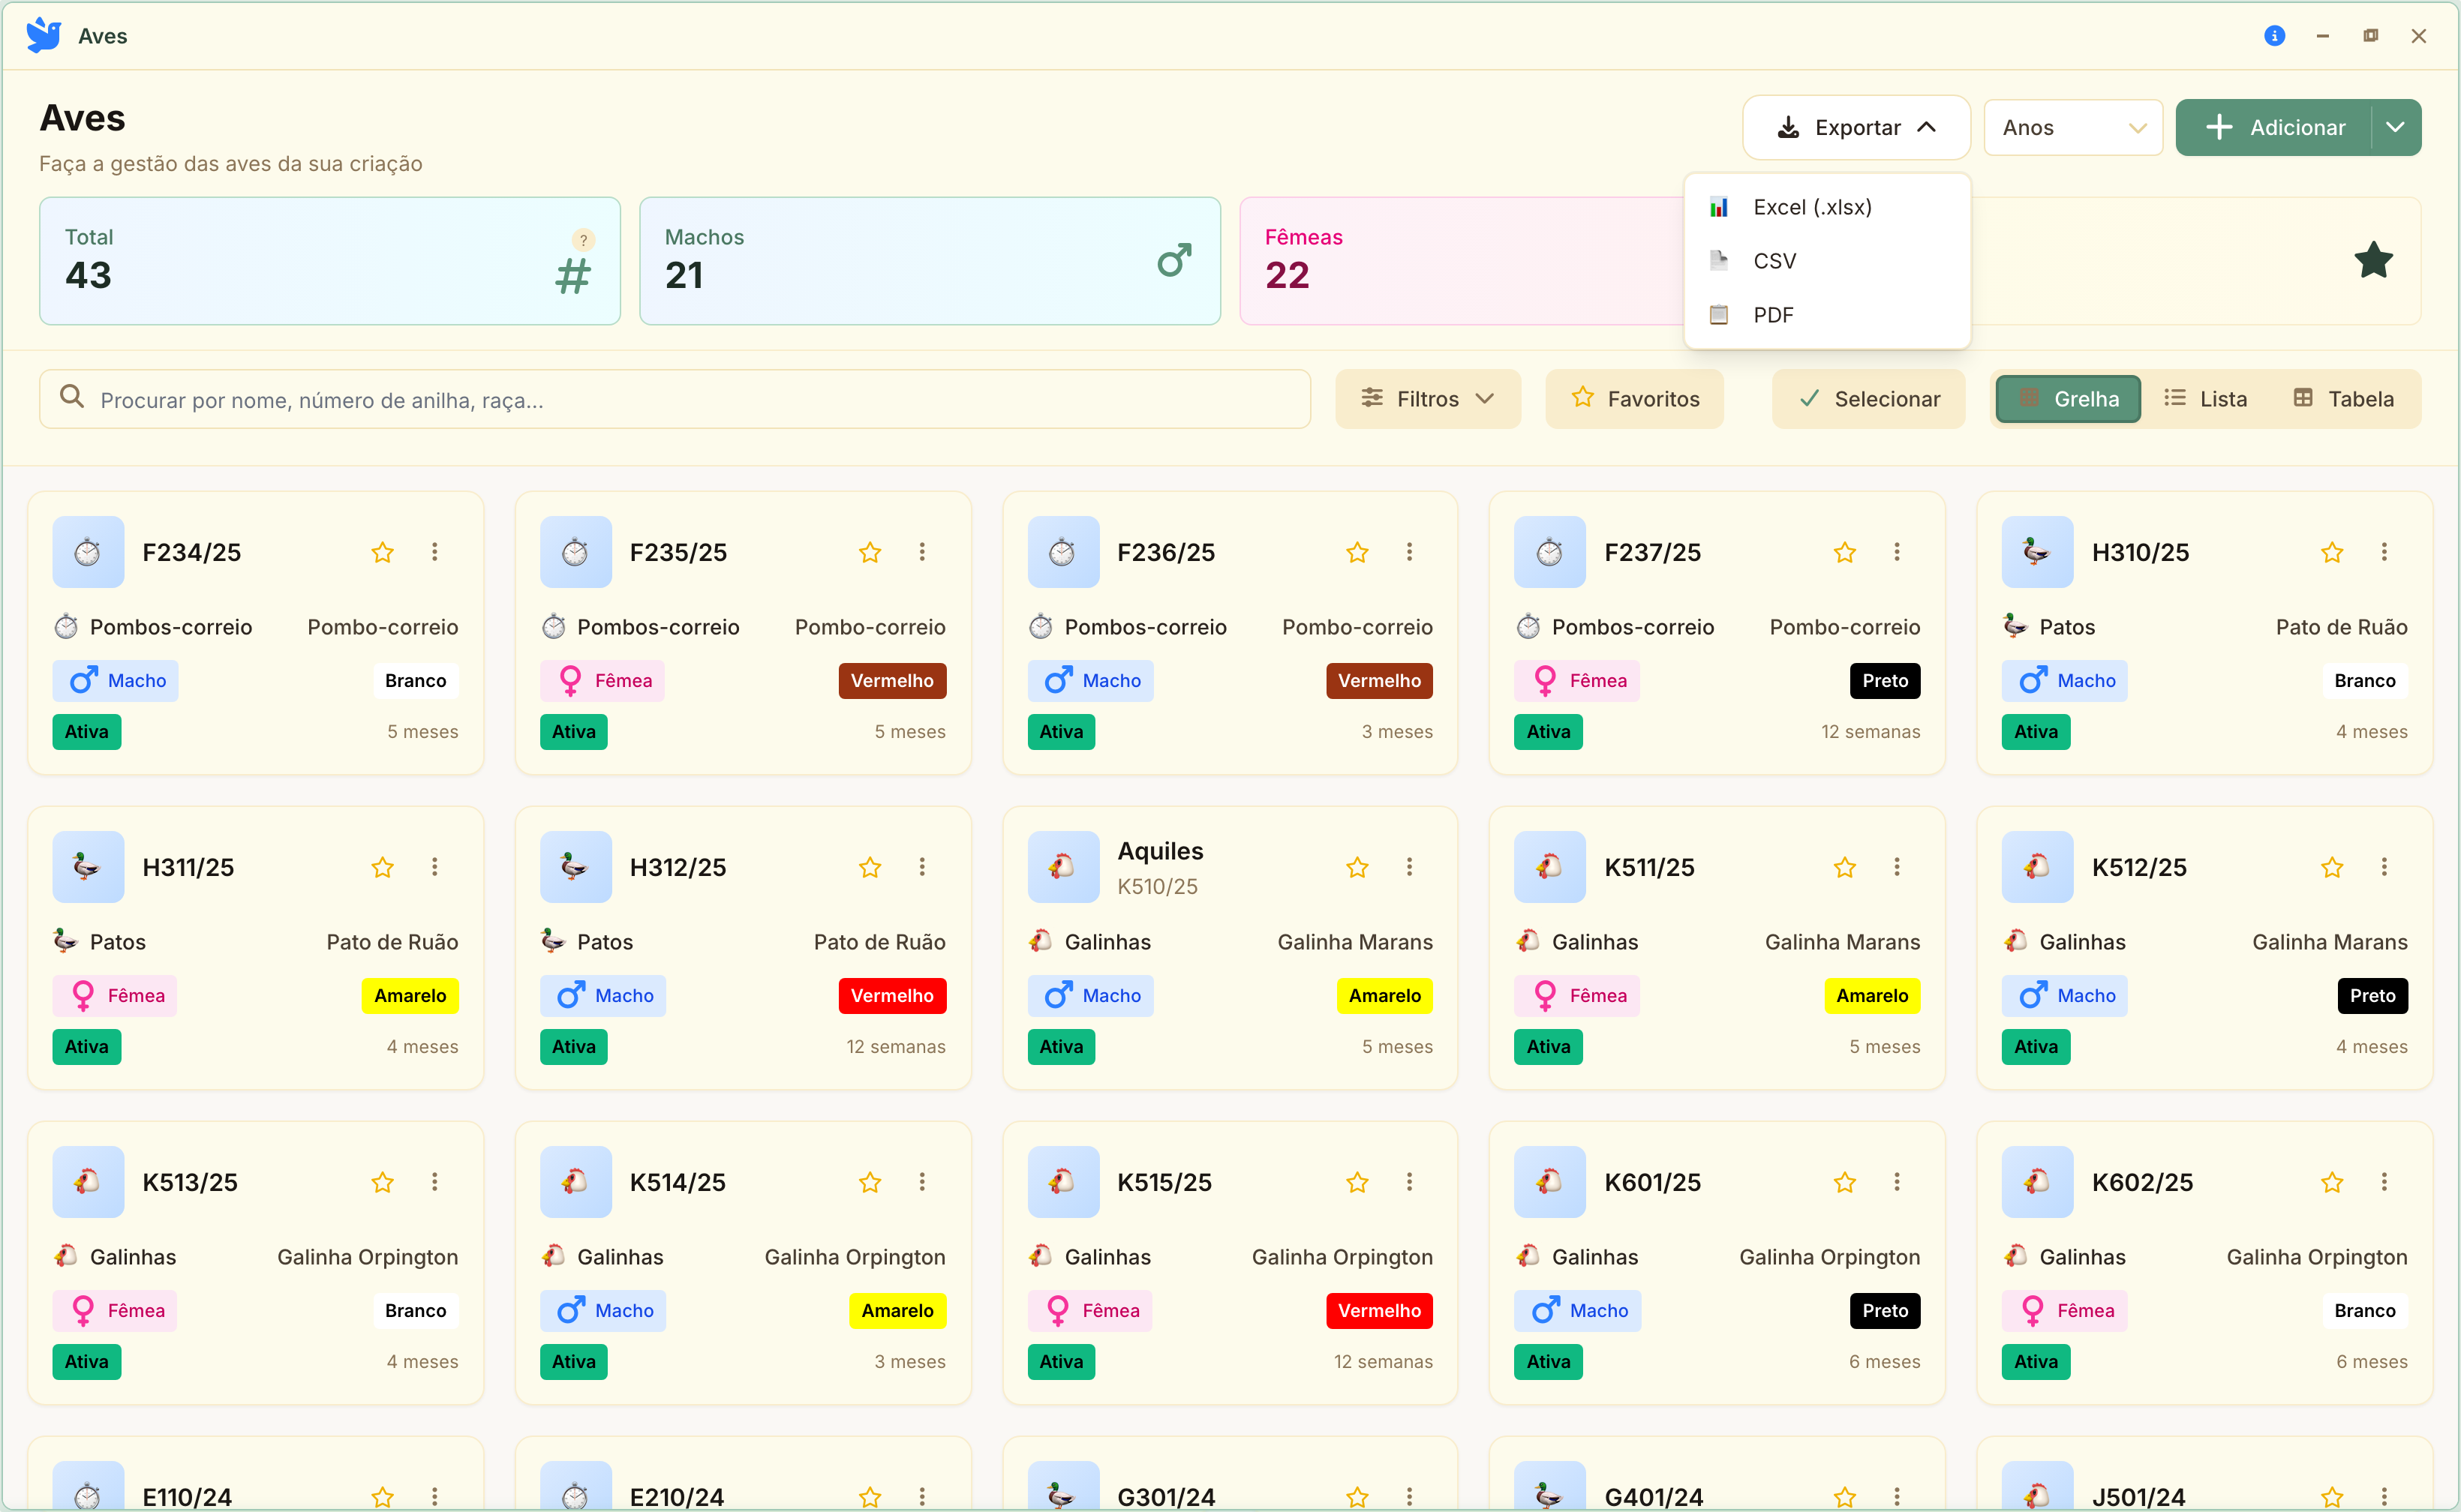Toggle favorite star on Aquiles card
The height and width of the screenshot is (1512, 2461).
1357,867
